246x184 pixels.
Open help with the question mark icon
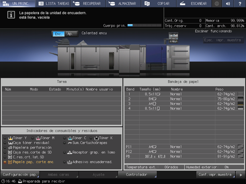click(240, 3)
